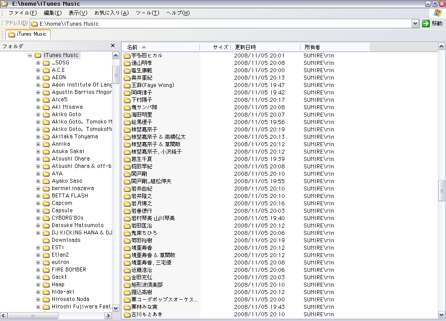Collapse the iTunes Music tree node
Screen dimensions: 446x321
pos(30,55)
